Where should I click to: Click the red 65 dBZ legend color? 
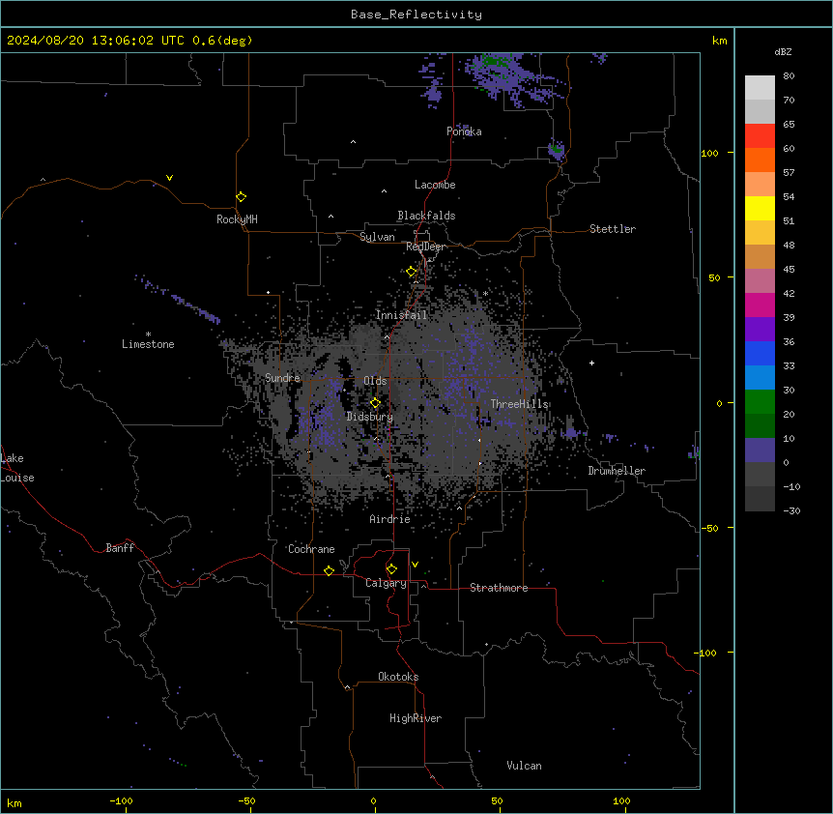click(760, 135)
